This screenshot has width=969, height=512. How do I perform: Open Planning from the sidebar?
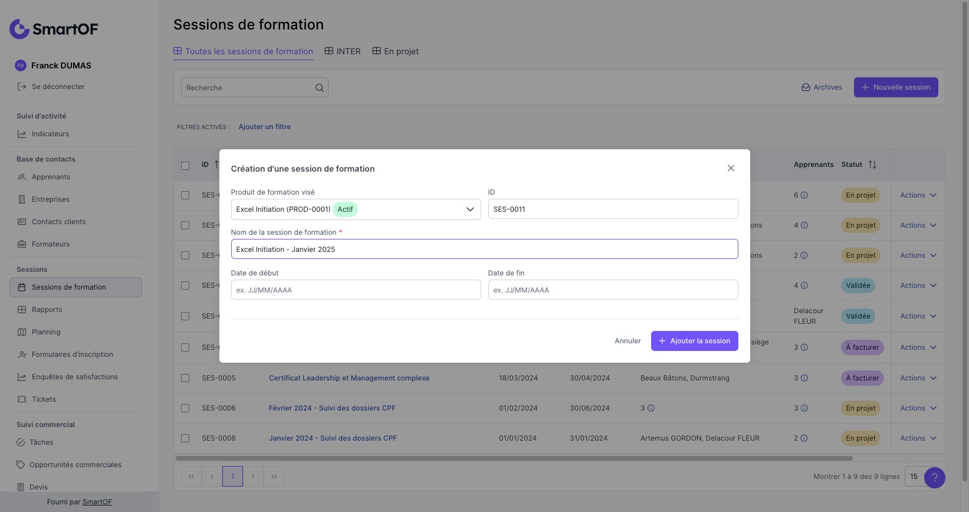coord(46,332)
